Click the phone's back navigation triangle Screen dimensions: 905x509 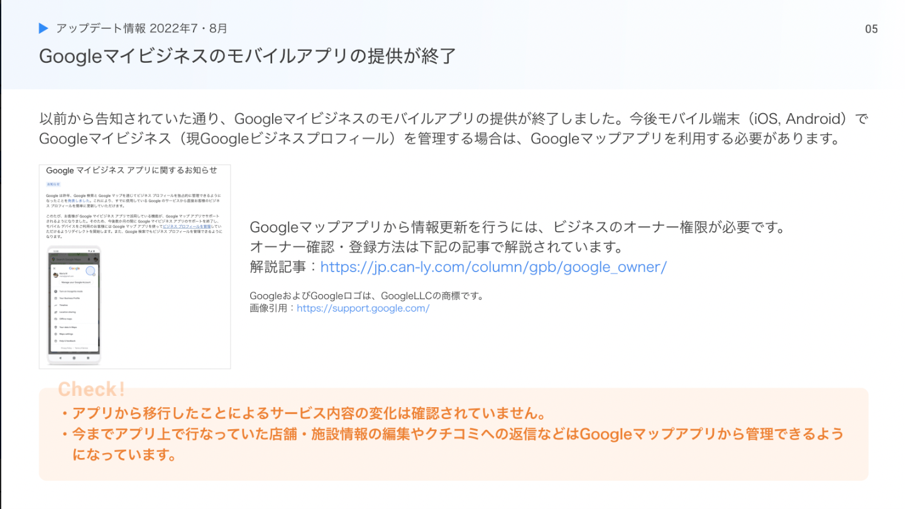(60, 357)
